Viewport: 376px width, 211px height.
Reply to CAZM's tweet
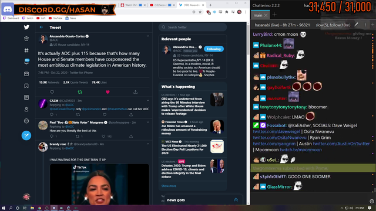tap(52, 115)
